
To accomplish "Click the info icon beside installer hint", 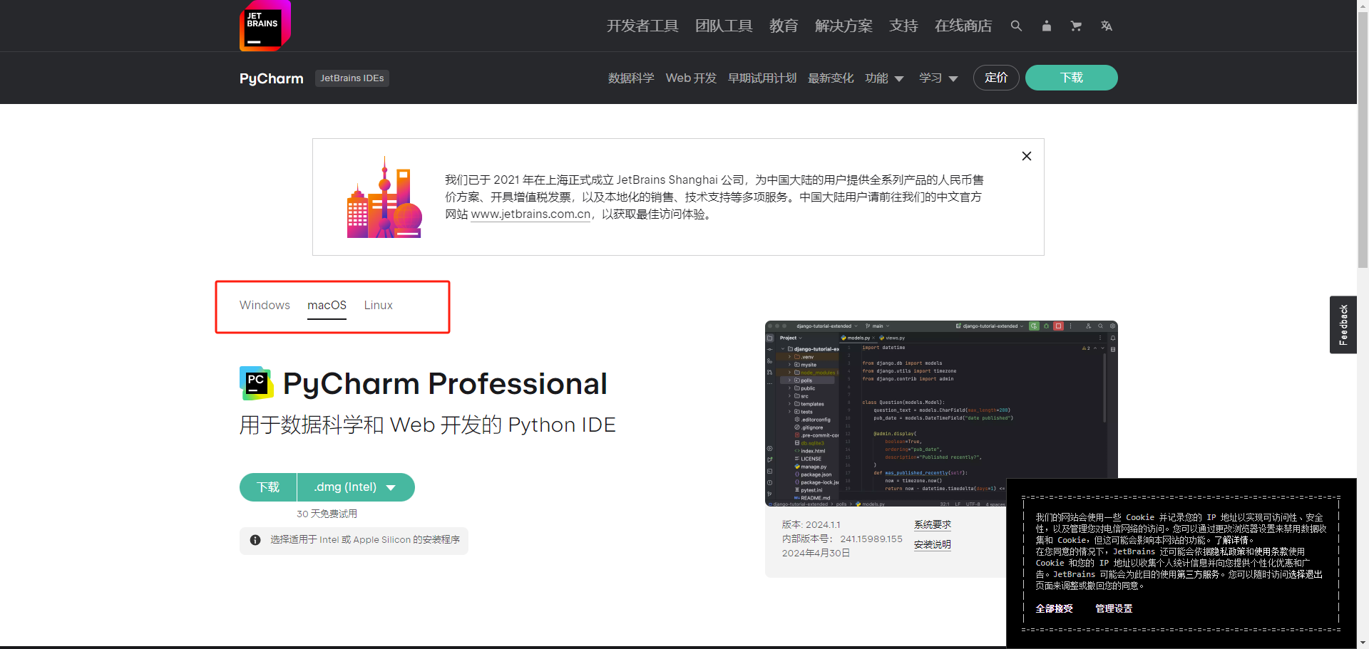I will [x=255, y=540].
